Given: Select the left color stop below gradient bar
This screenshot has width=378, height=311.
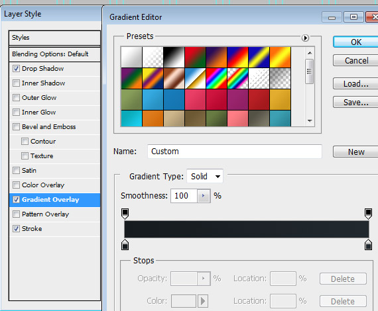Looking at the screenshot, I should tap(125, 245).
